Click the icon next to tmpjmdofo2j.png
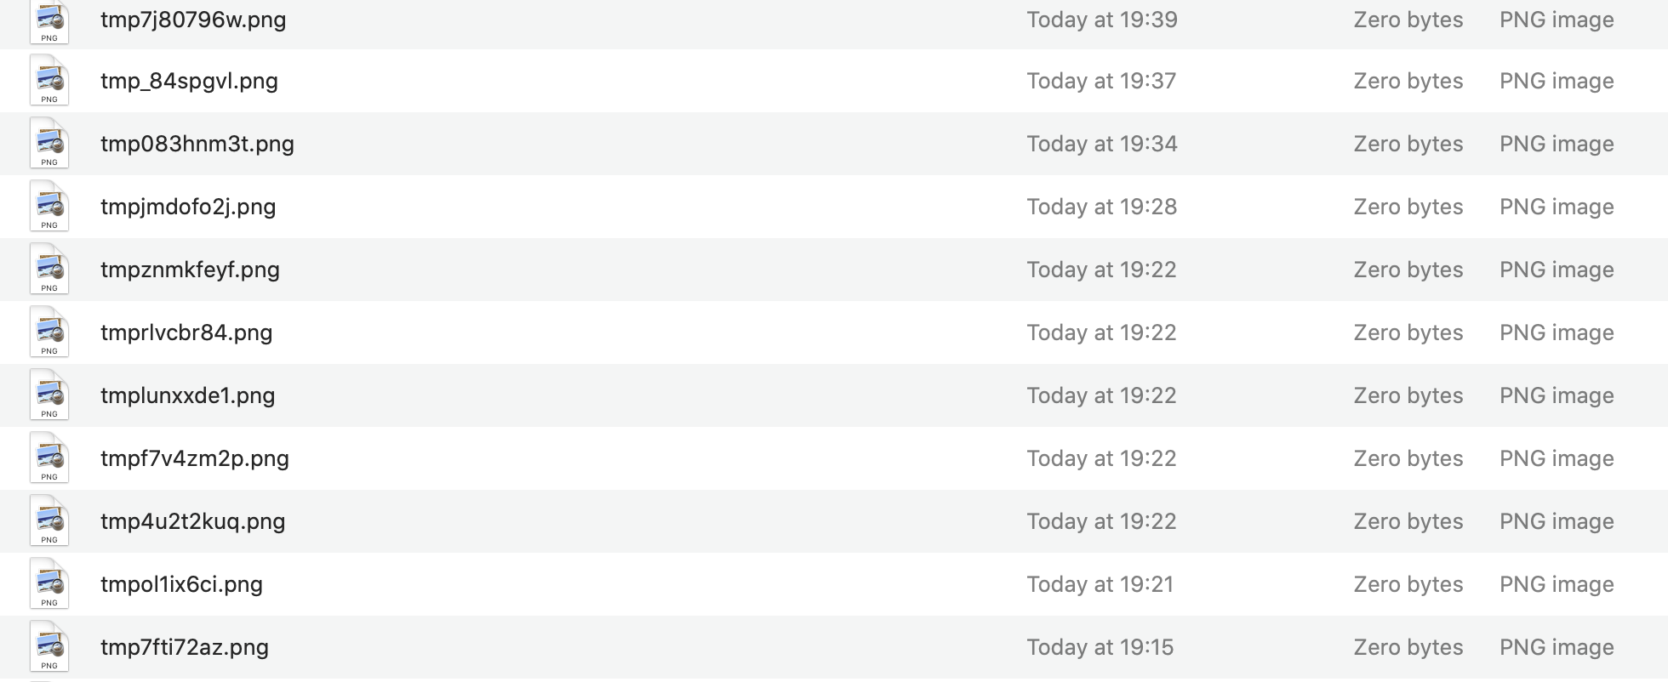Screen dimensions: 1668x682 pyautogui.click(x=49, y=207)
